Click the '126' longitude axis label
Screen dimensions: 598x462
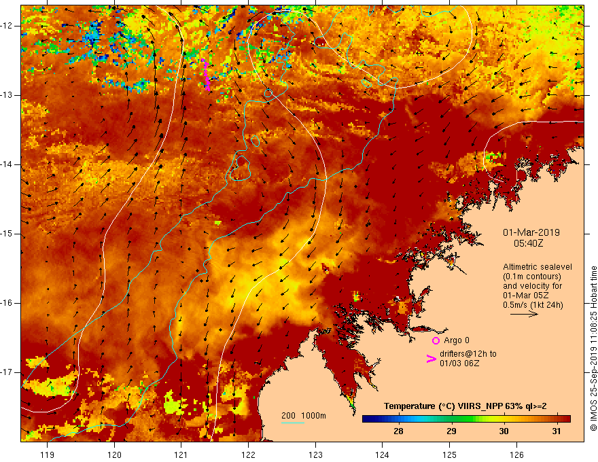pyautogui.click(x=516, y=455)
